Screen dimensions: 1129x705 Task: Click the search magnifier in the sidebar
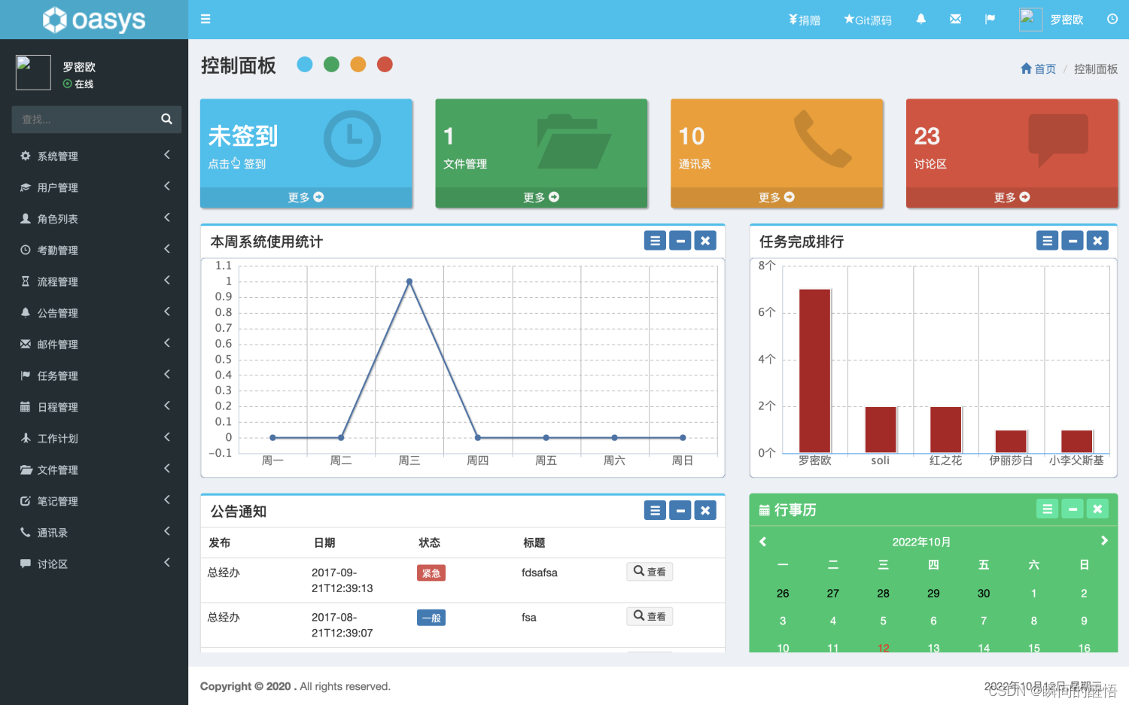click(x=166, y=119)
